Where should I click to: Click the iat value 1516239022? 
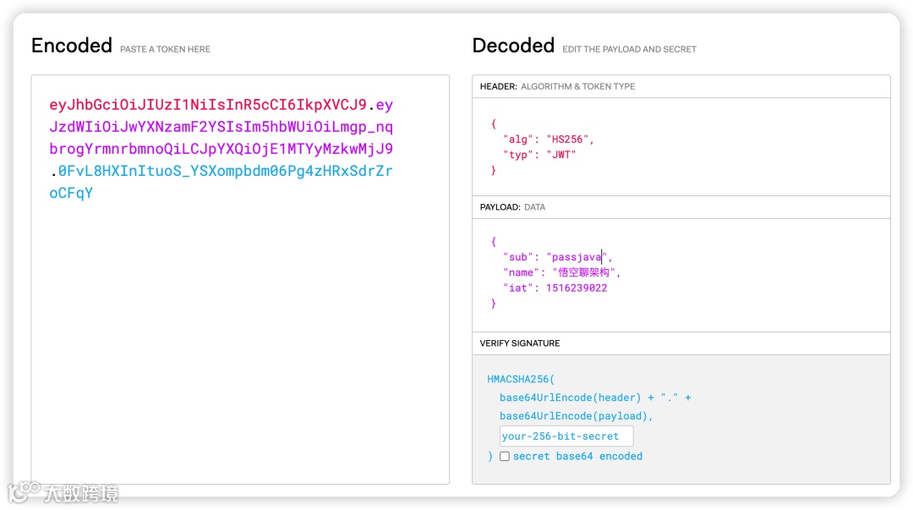(x=576, y=288)
